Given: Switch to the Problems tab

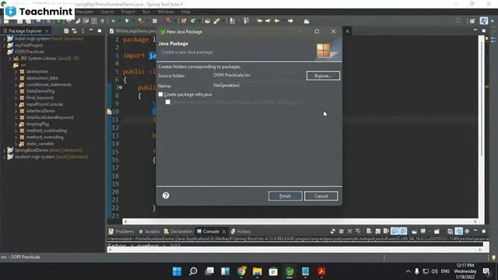Looking at the screenshot, I should point(121,232).
